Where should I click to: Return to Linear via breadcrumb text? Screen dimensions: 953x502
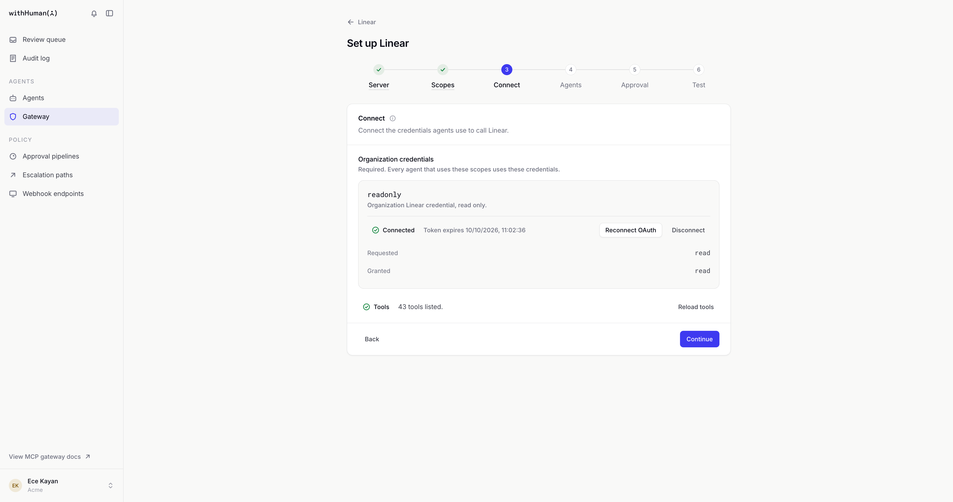coord(367,22)
